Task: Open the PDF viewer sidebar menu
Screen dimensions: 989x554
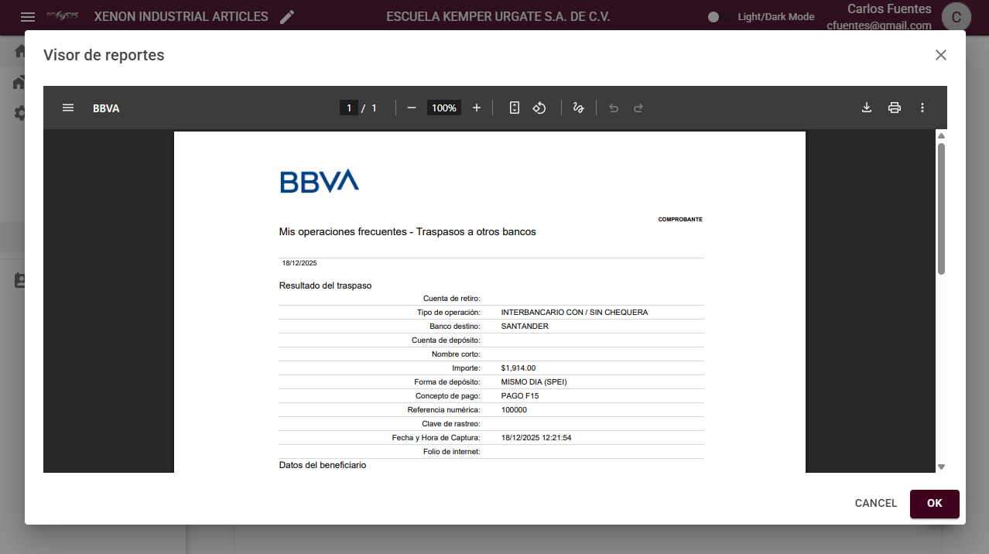Action: (68, 108)
